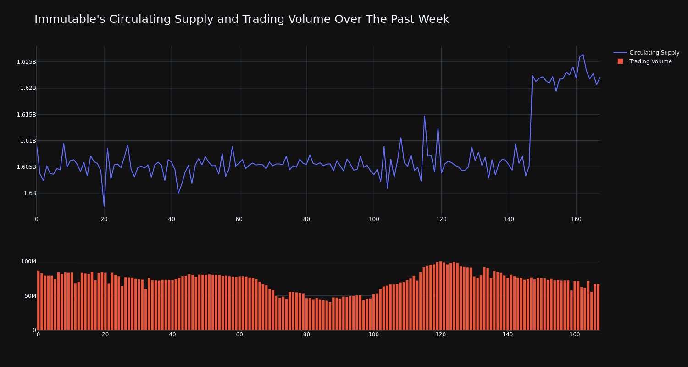The image size is (688, 367).
Task: Click the 20 tick on supply chart x-axis
Action: pyautogui.click(x=104, y=219)
